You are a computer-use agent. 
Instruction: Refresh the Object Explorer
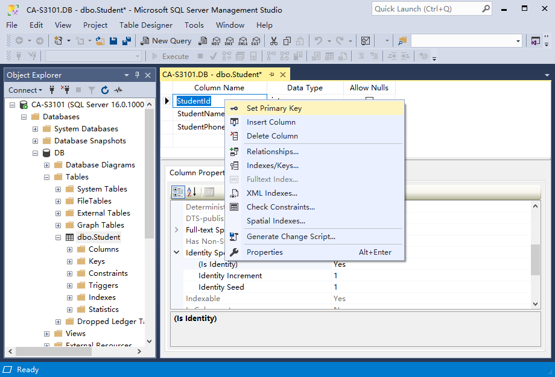(x=105, y=90)
